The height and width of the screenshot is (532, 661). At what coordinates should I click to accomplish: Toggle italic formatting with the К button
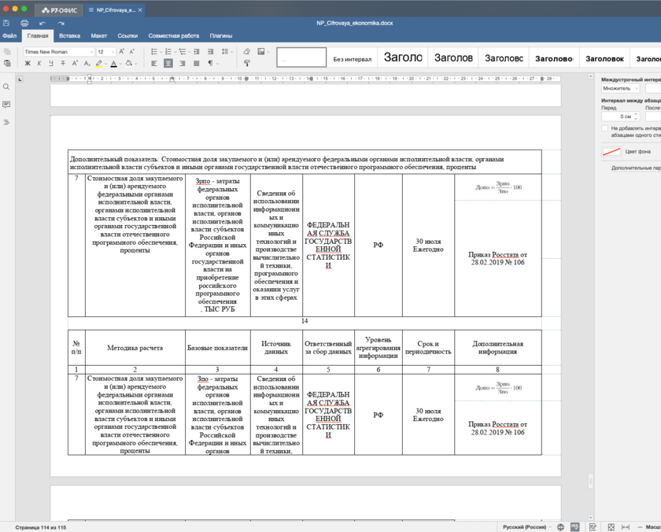(39, 64)
